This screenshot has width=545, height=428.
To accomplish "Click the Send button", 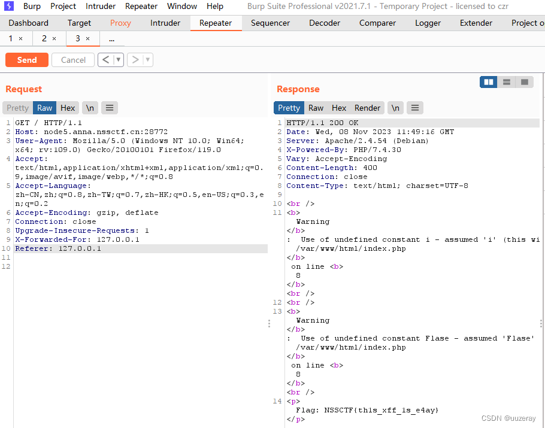I will (x=27, y=60).
